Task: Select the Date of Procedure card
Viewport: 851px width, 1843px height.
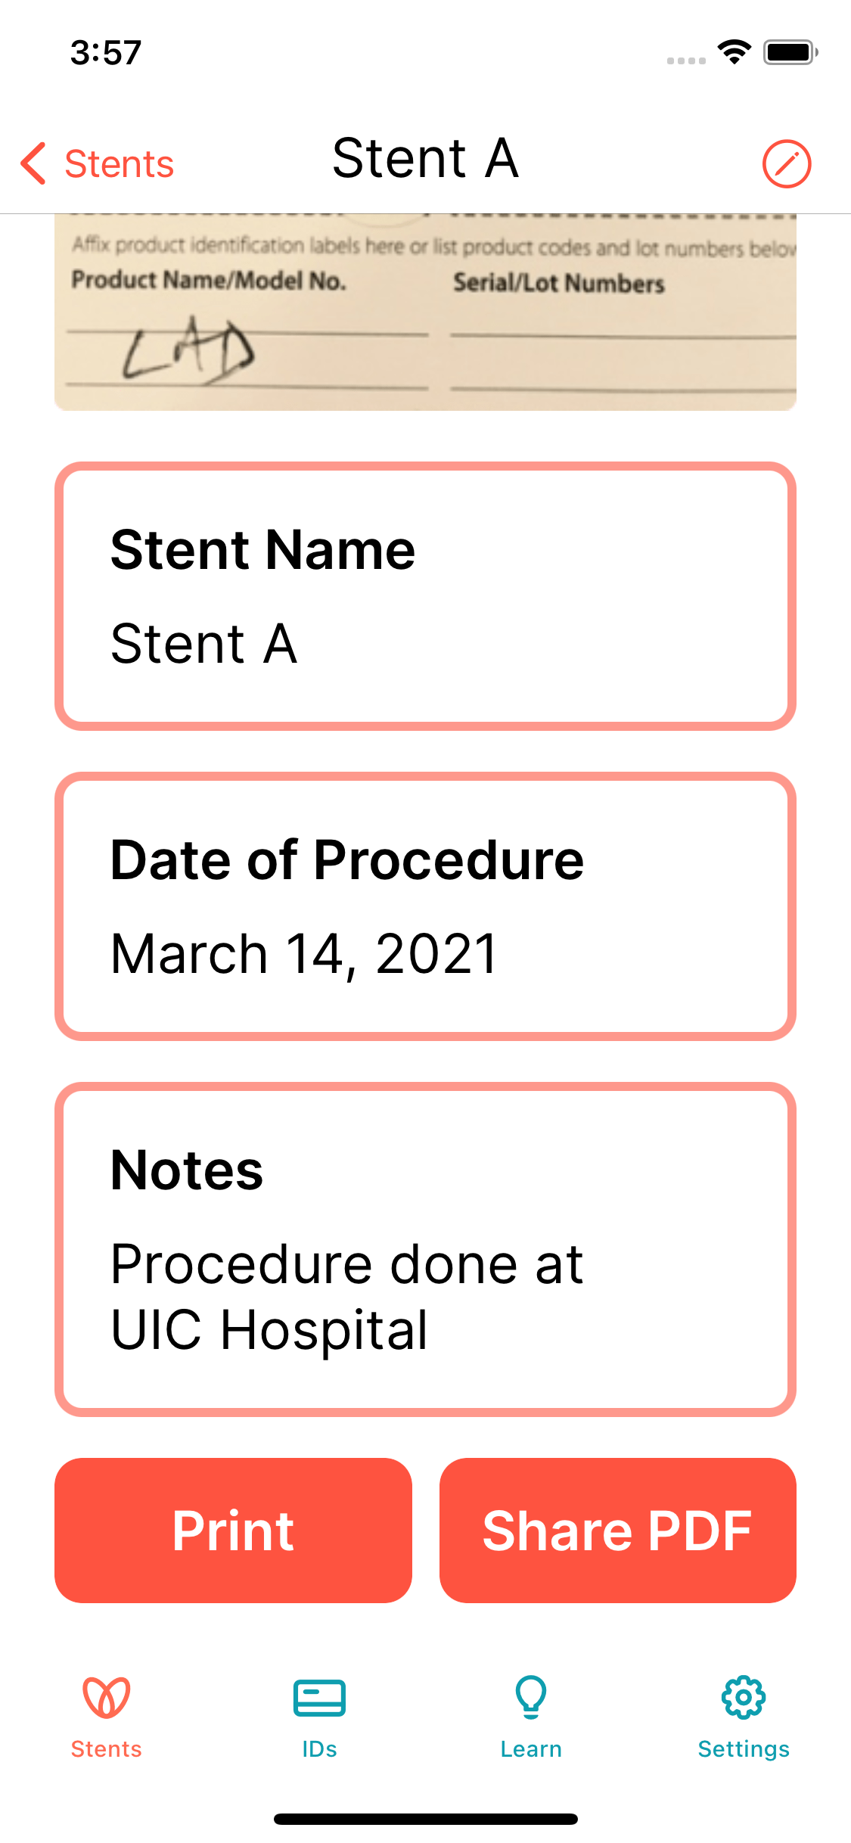Action: [425, 906]
